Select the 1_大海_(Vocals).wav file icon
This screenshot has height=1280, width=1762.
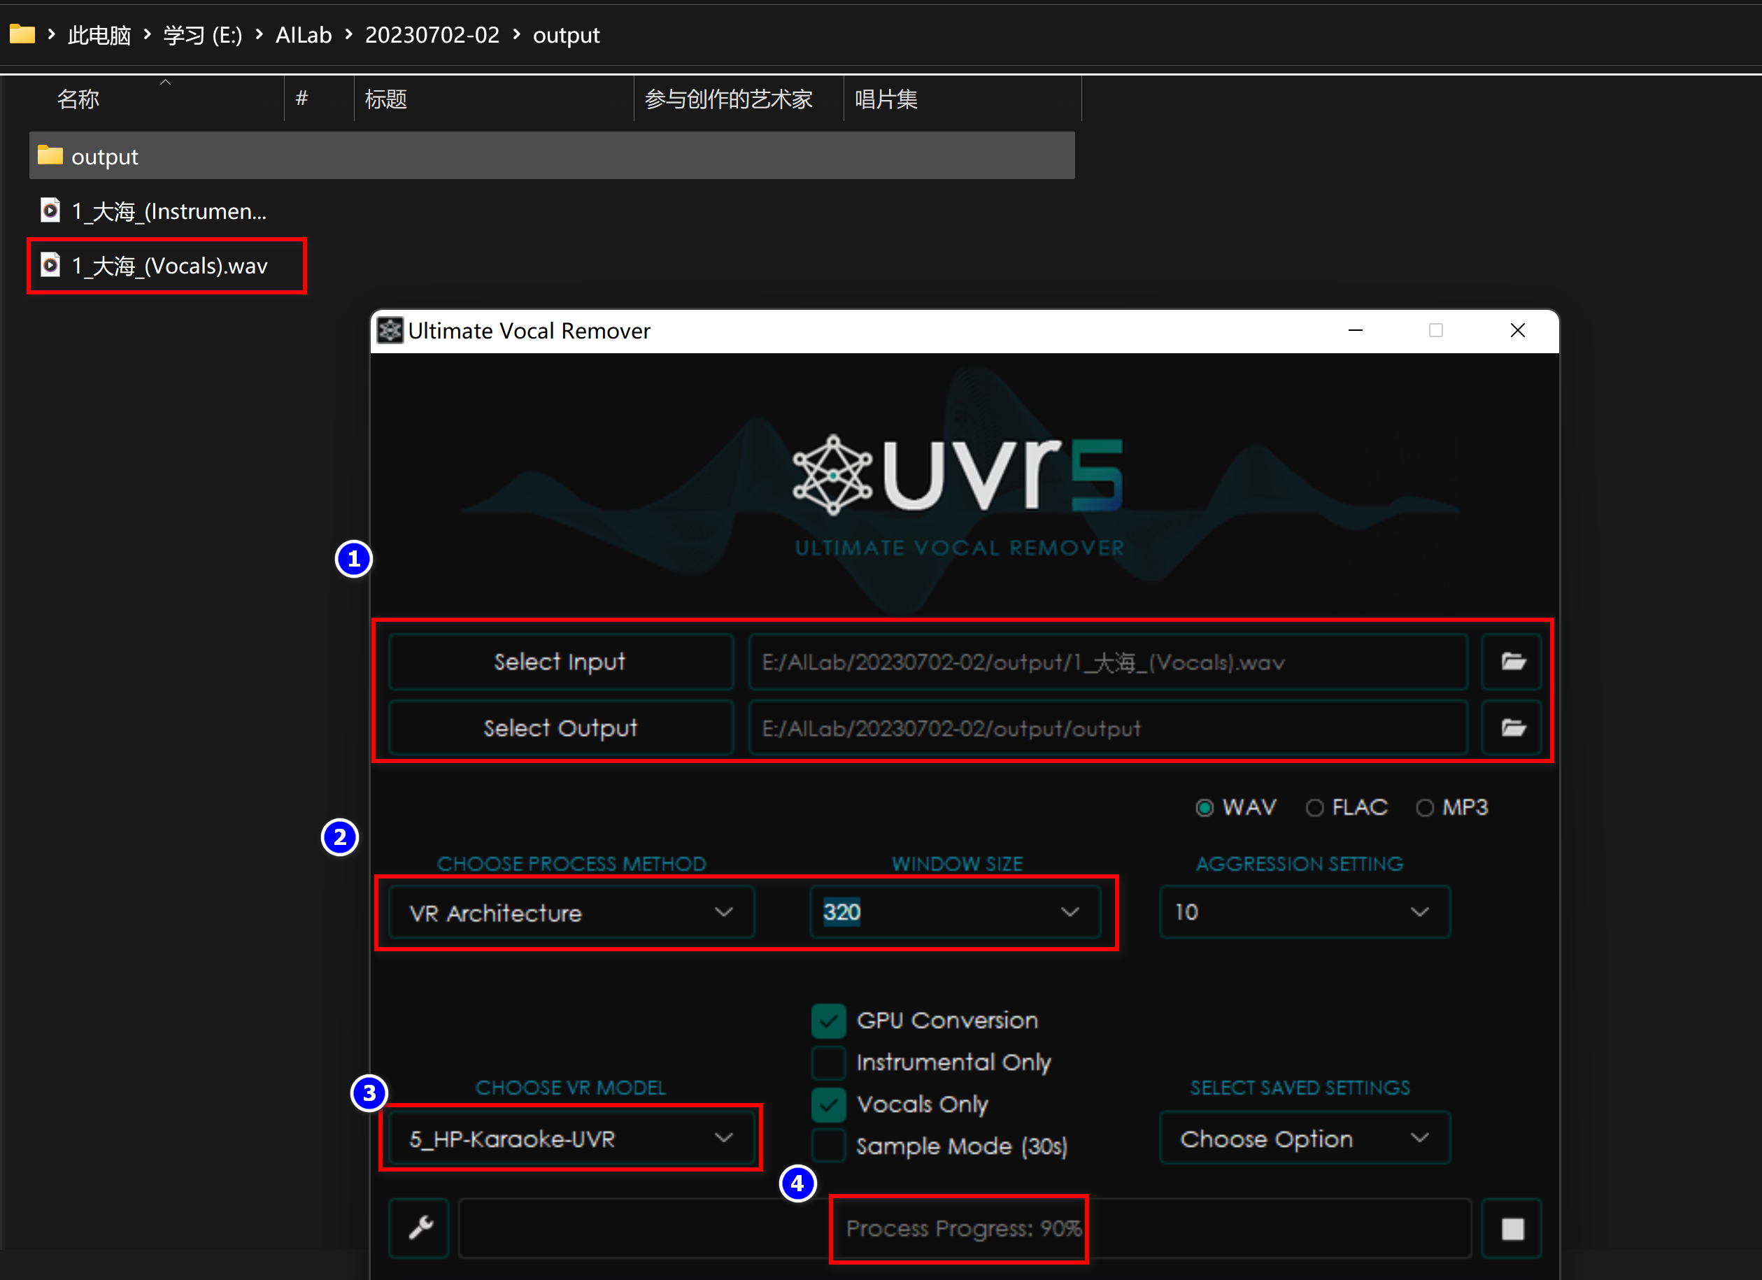(x=50, y=265)
